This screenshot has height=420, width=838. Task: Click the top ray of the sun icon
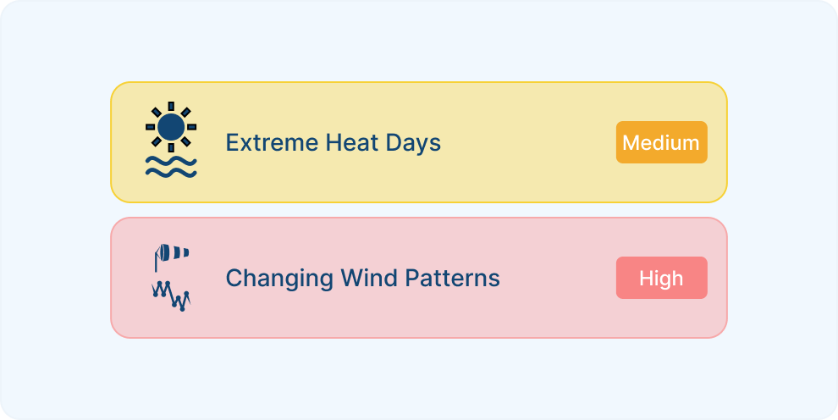pos(171,107)
